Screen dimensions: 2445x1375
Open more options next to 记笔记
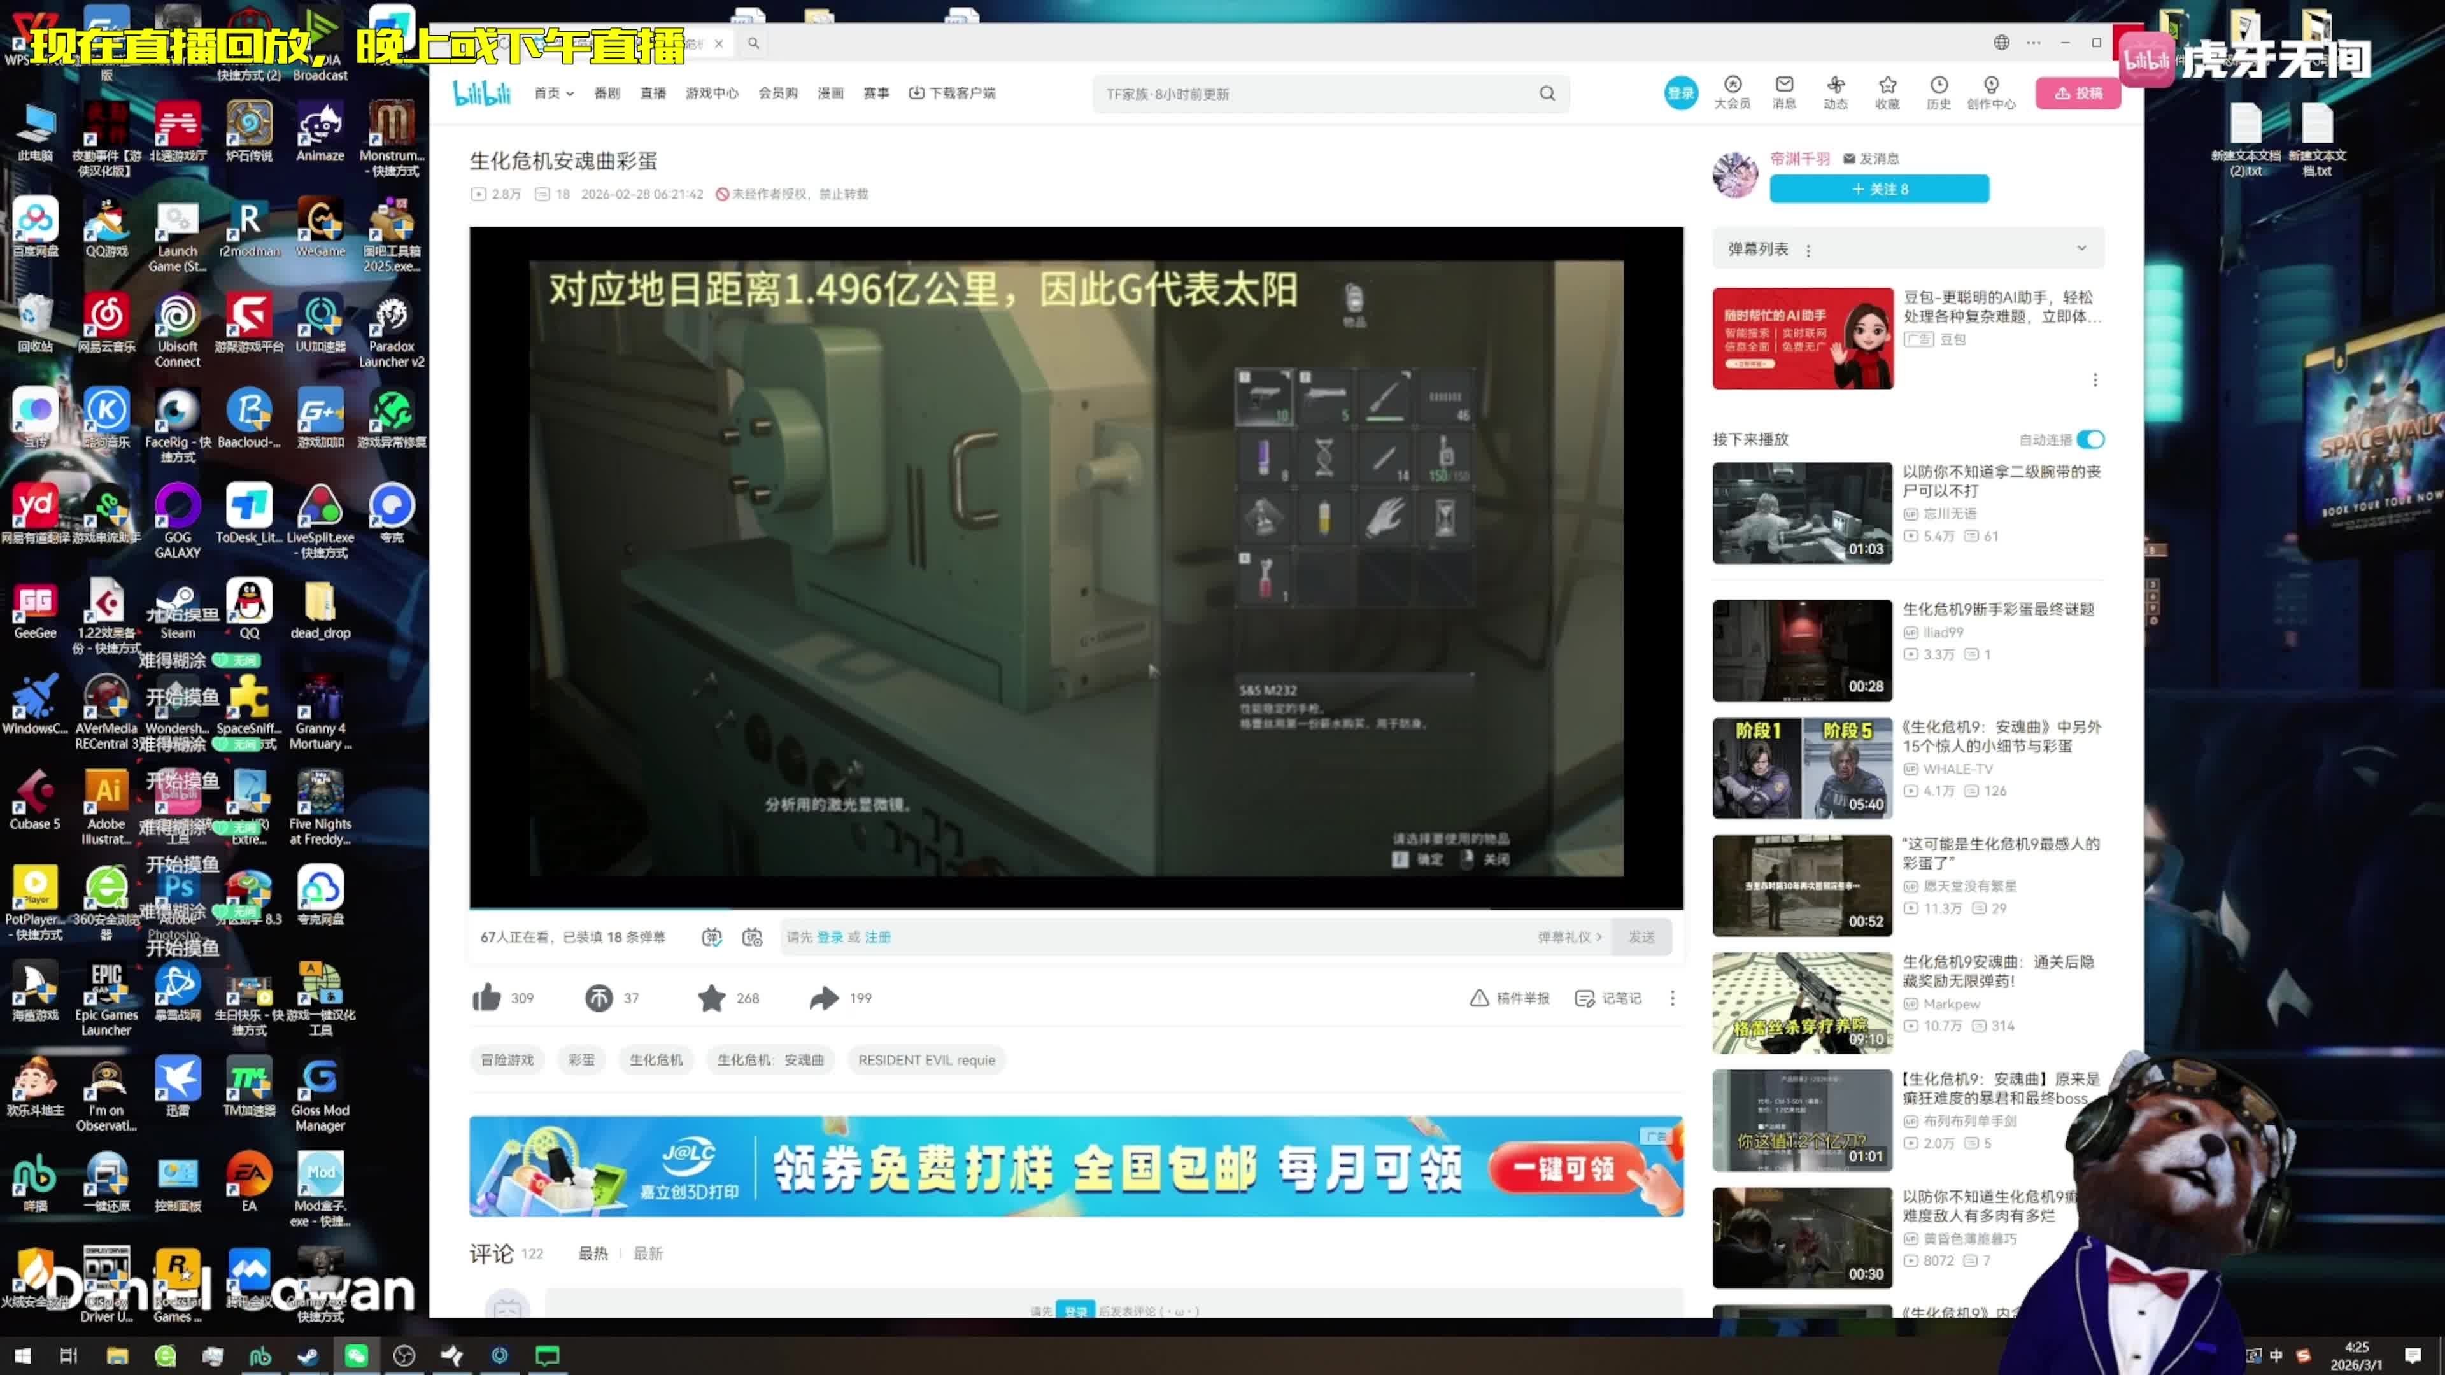click(x=1673, y=998)
